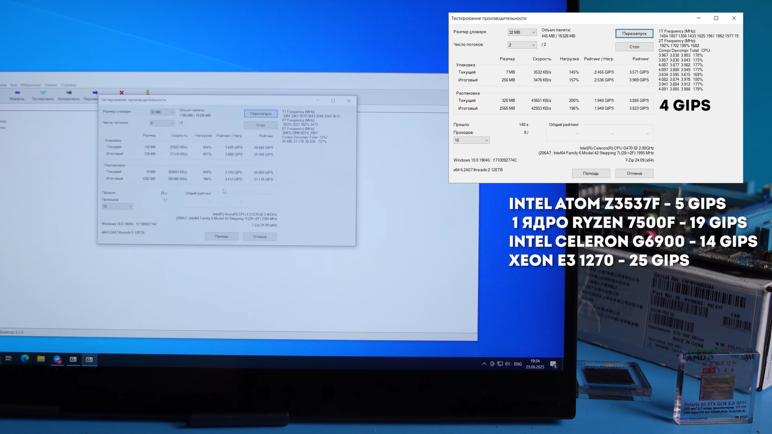Click the taskbar clock showing 19:34
The width and height of the screenshot is (772, 434).
tap(535, 364)
